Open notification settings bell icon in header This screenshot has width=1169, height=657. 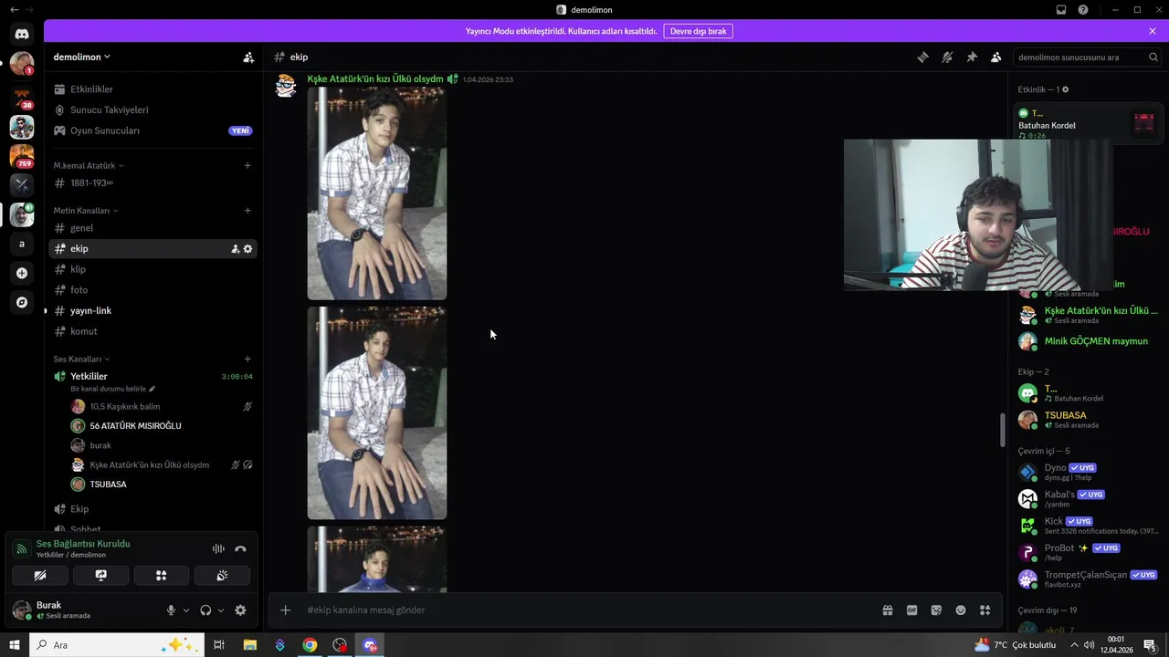tap(947, 57)
